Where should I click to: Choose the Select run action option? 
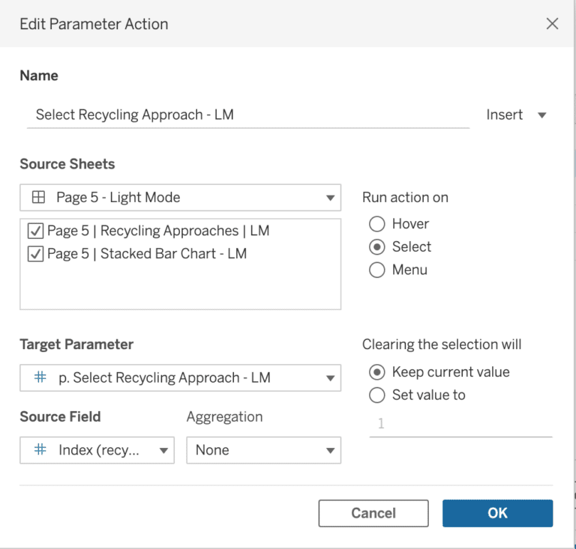pyautogui.click(x=377, y=247)
